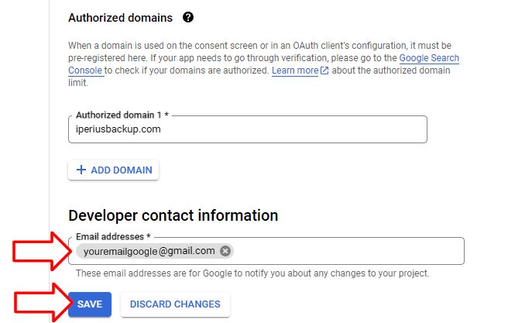Select the youremailgoogle@gmail.com email chip

pyautogui.click(x=149, y=251)
